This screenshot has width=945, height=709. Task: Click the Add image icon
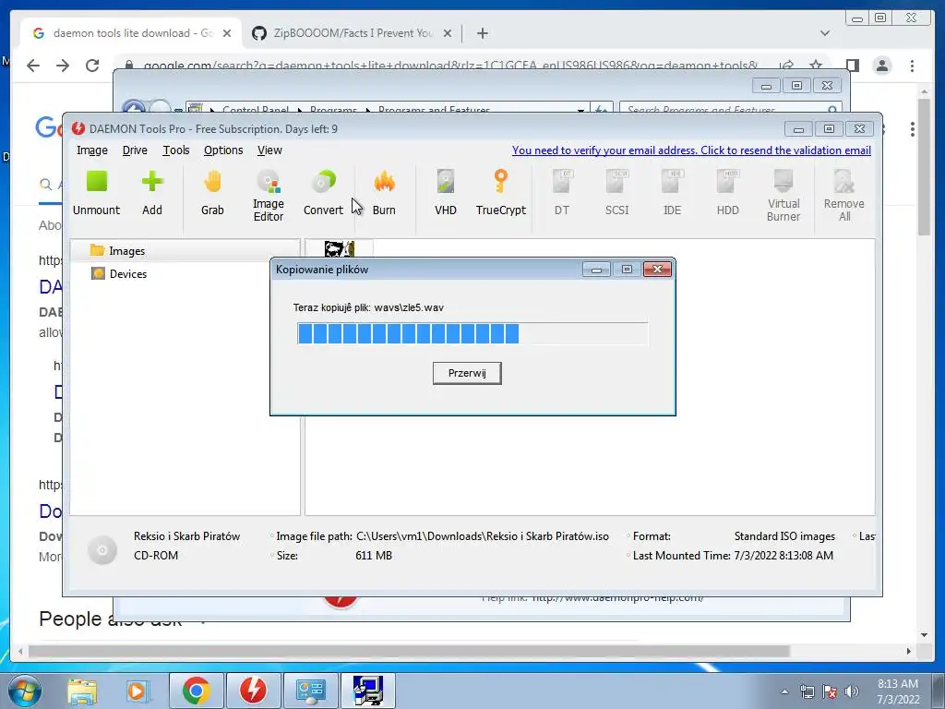click(x=152, y=193)
